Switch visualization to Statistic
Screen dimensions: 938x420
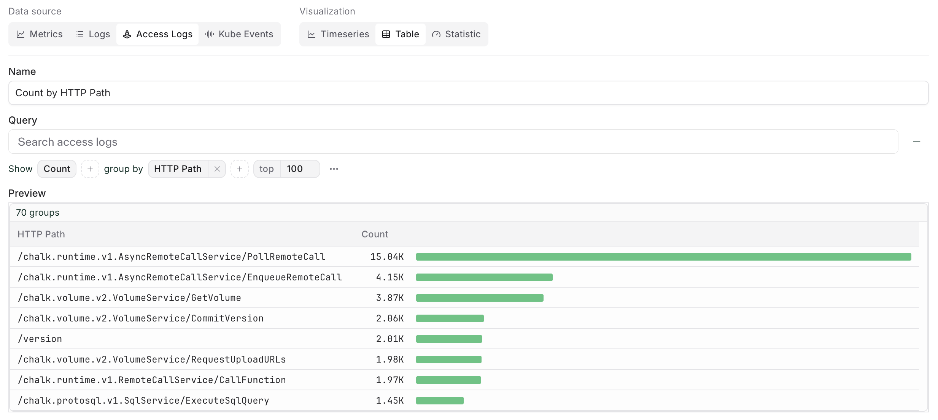click(456, 34)
